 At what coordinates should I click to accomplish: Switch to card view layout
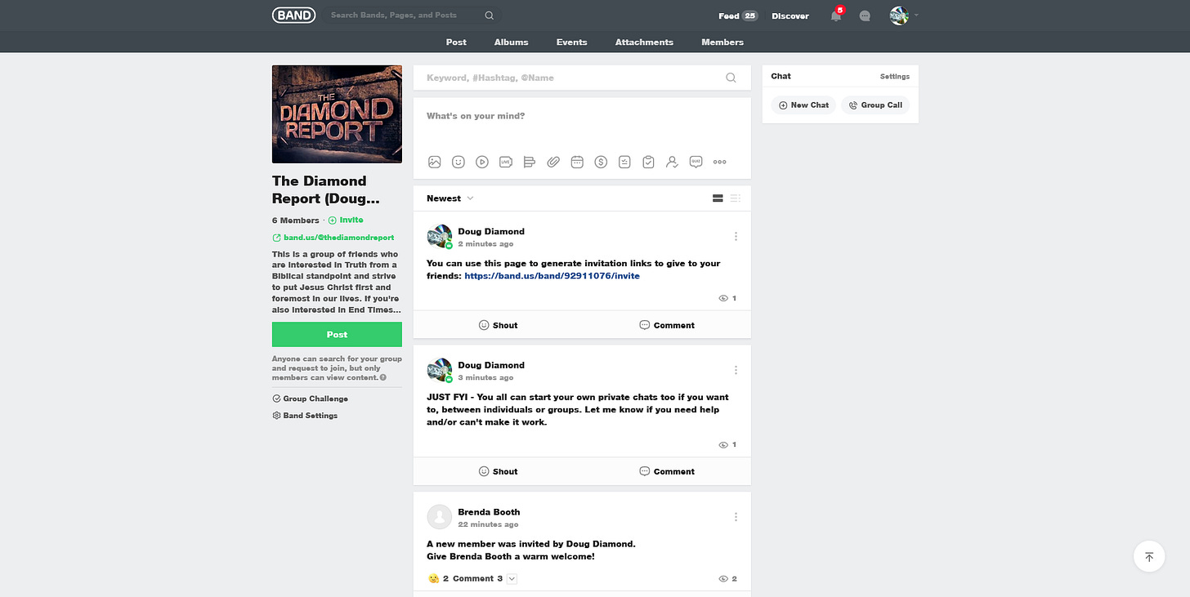[718, 198]
